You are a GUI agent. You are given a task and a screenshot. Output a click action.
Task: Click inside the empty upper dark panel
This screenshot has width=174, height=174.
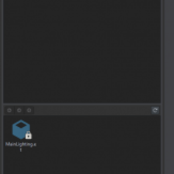coord(82,51)
